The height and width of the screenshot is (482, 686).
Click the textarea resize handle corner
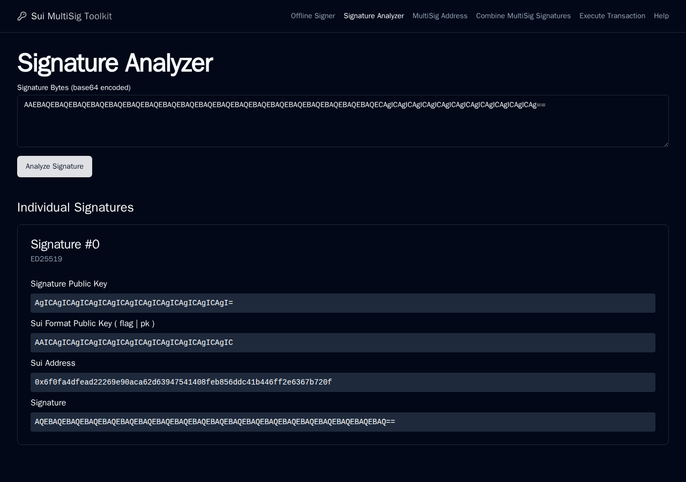pos(666,144)
